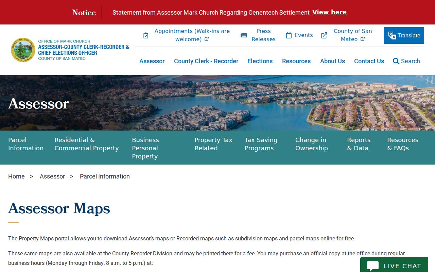Click the Genentech Settlement statement text
The image size is (435, 272).
pos(211,13)
